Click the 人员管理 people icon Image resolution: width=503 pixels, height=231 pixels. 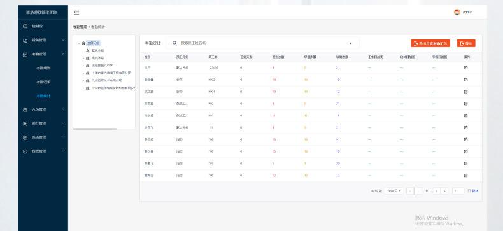tap(25, 109)
